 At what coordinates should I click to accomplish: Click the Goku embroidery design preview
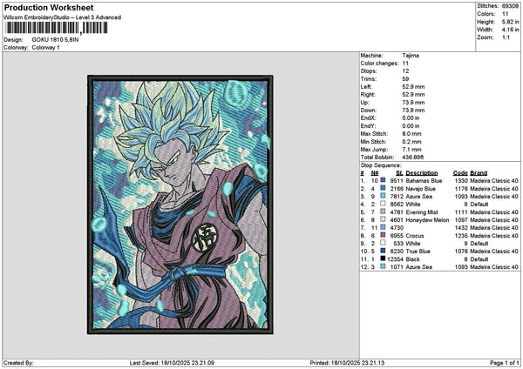(180, 205)
